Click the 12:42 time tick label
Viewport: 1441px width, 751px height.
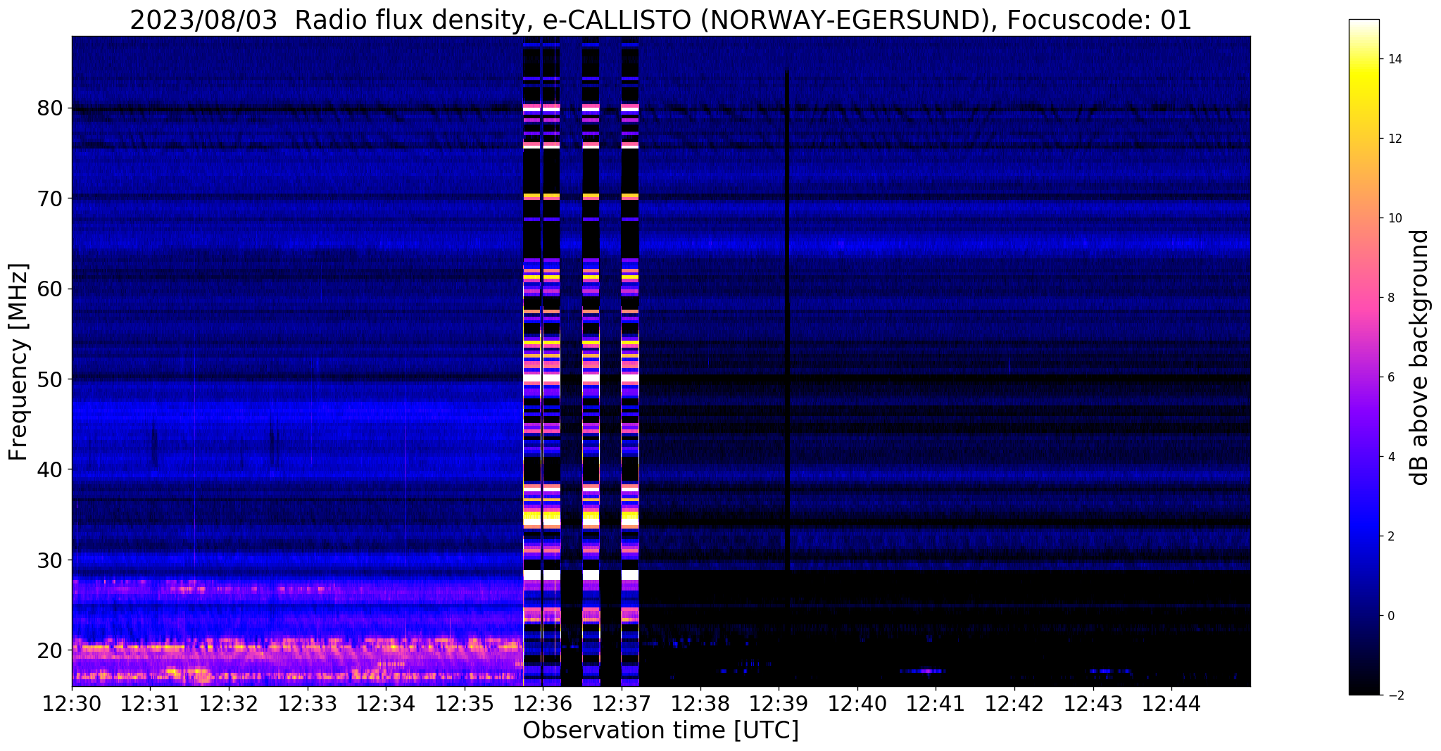point(1014,702)
